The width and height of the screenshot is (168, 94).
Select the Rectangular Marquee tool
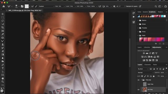[x=3, y=17]
